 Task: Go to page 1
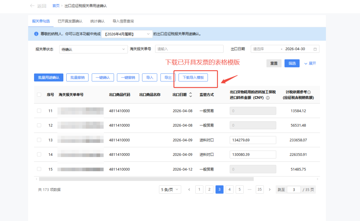point(199,190)
